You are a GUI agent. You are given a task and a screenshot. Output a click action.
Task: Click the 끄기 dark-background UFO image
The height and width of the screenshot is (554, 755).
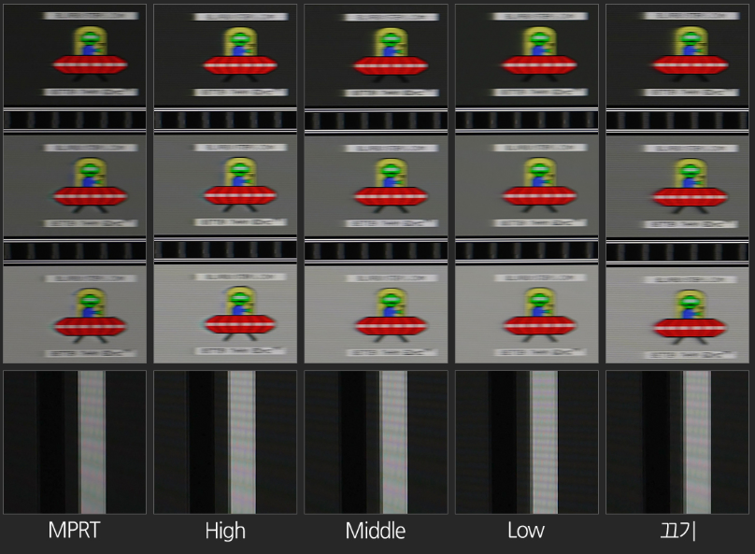[677, 55]
